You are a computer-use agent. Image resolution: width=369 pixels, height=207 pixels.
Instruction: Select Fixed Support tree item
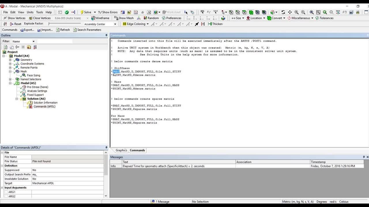(x=35, y=95)
